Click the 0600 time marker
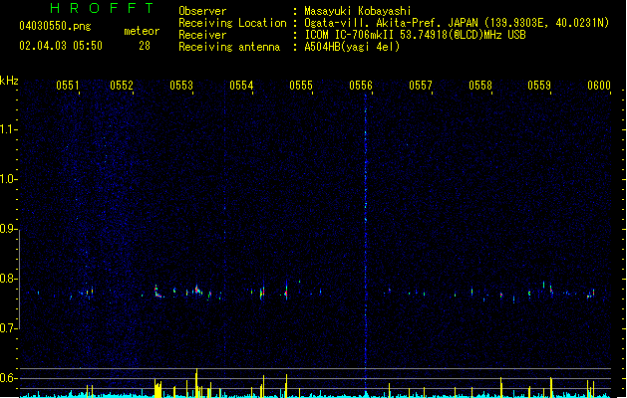This screenshot has height=398, width=627. pyautogui.click(x=599, y=86)
